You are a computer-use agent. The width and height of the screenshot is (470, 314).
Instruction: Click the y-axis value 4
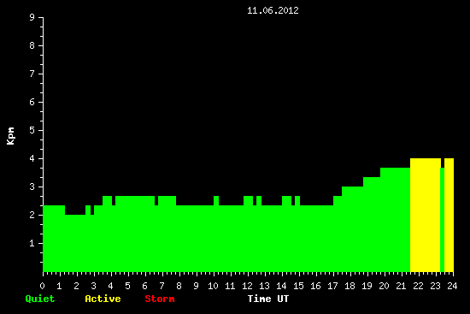pos(32,158)
